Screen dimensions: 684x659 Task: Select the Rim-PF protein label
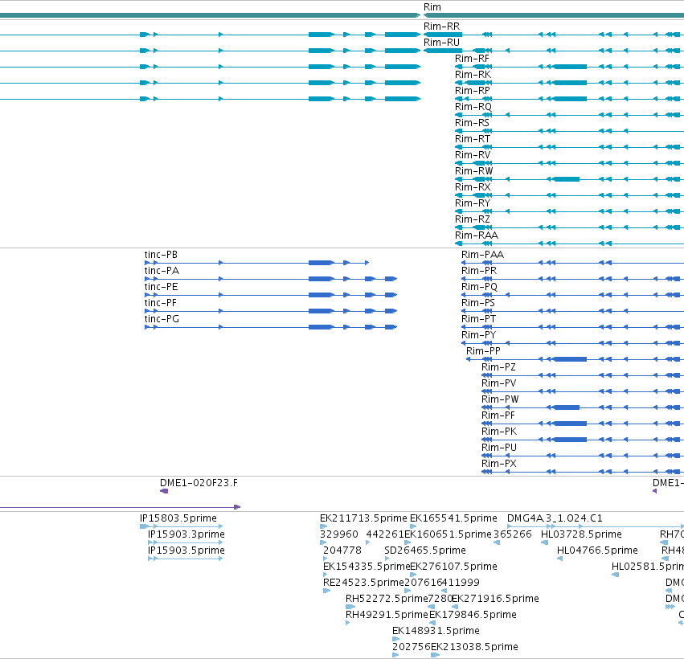[498, 415]
